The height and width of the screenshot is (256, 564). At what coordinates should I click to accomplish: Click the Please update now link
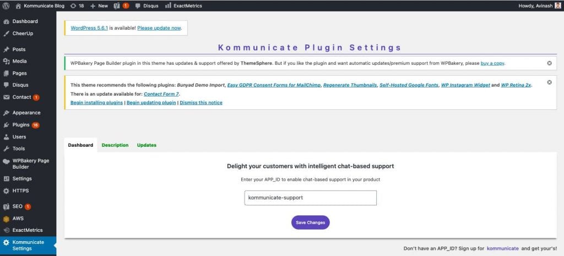159,28
